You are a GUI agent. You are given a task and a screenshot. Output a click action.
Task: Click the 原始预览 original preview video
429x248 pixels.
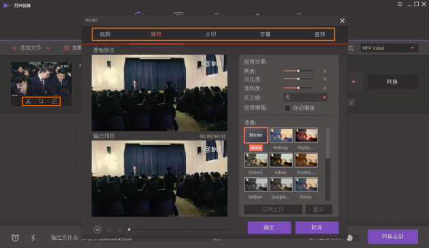point(159,93)
